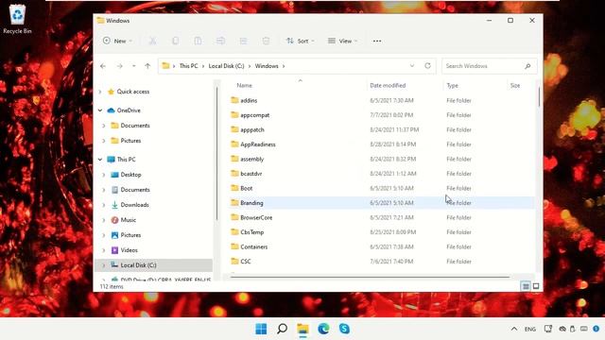605x340 pixels.
Task: Click the Copy icon in toolbar
Action: (175, 41)
